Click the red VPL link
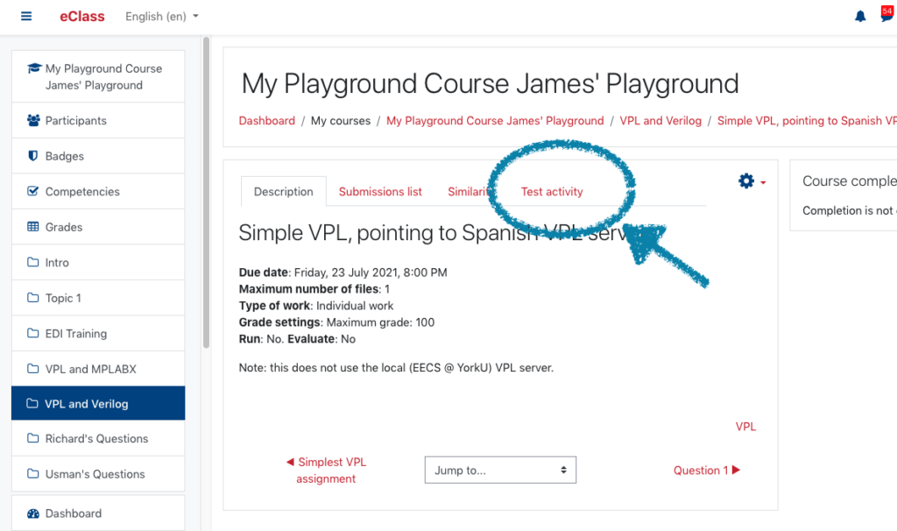This screenshot has width=897, height=531. (745, 426)
